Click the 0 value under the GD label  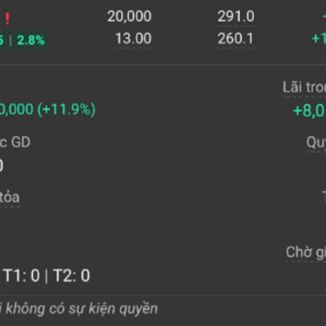coord(1,166)
